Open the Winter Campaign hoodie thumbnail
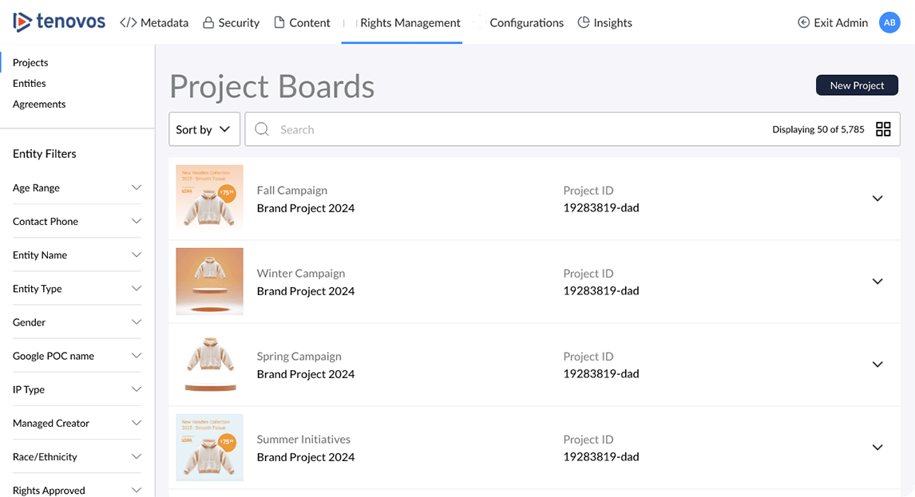 coord(209,282)
